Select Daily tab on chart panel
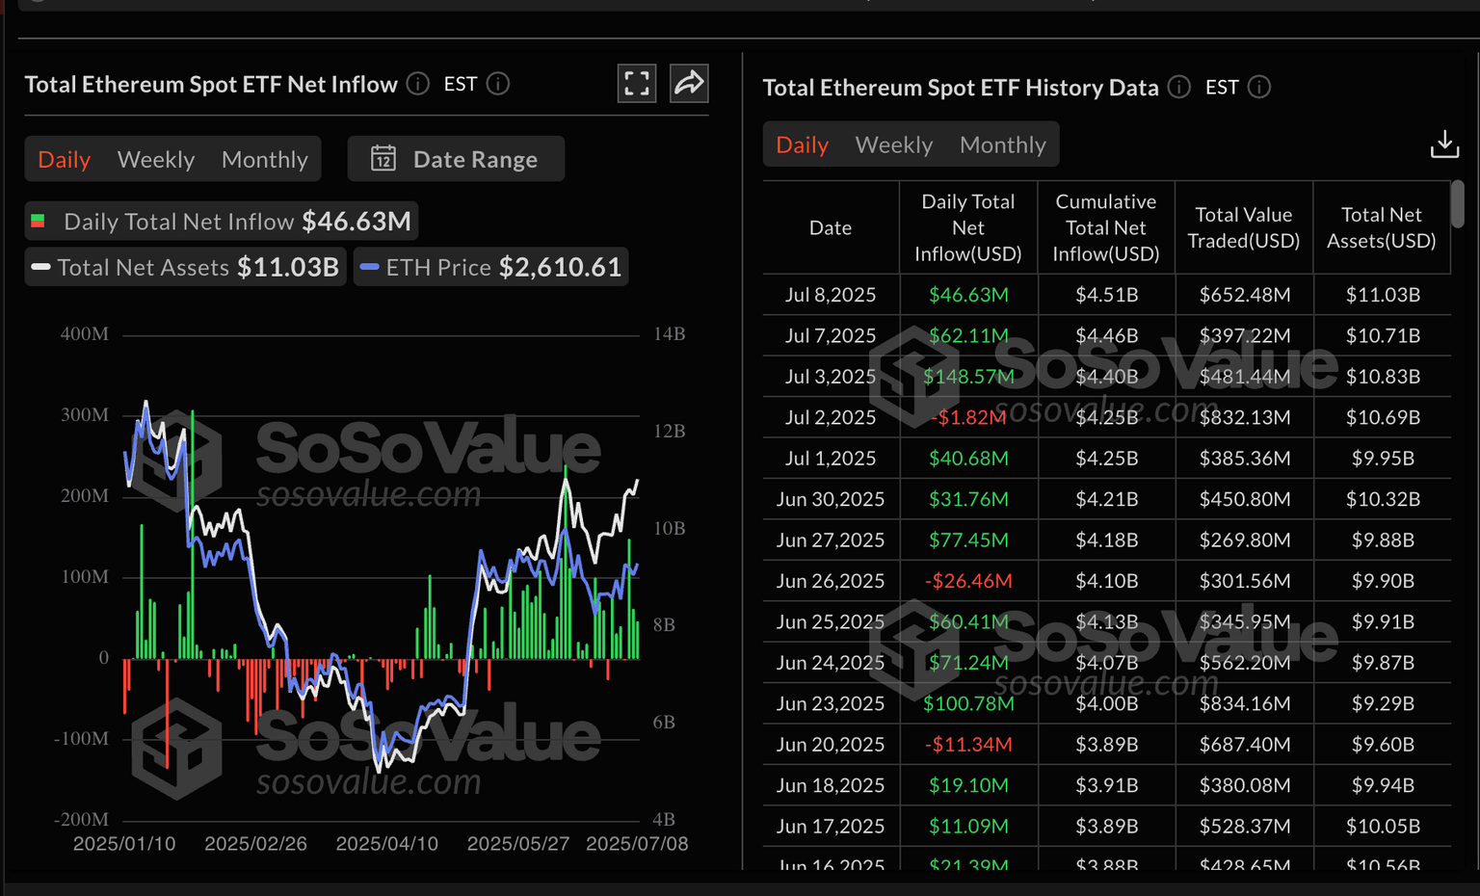Screen dimensions: 1480x896 coord(65,159)
